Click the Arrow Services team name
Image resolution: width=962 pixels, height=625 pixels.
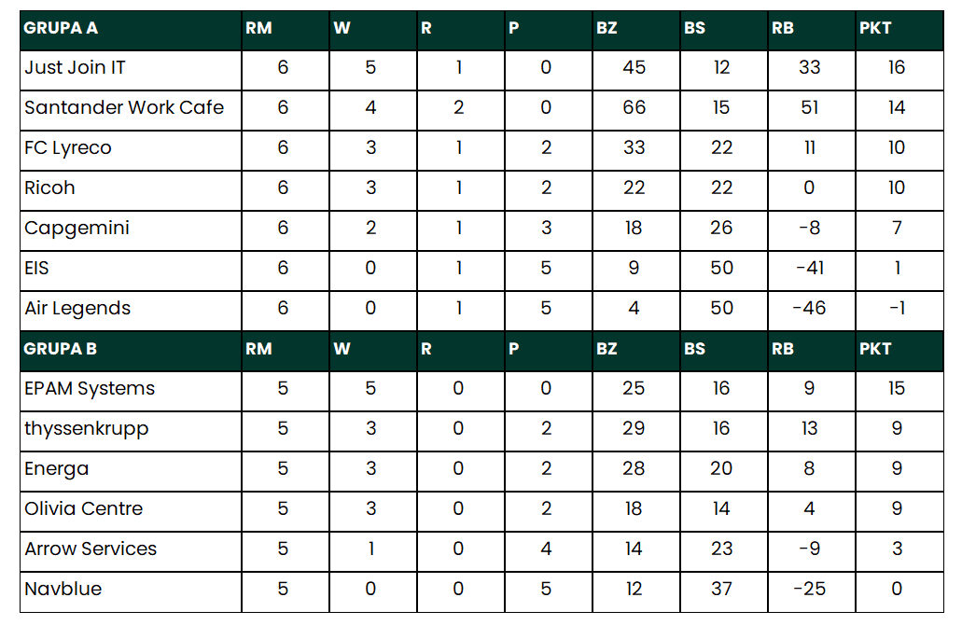[91, 549]
